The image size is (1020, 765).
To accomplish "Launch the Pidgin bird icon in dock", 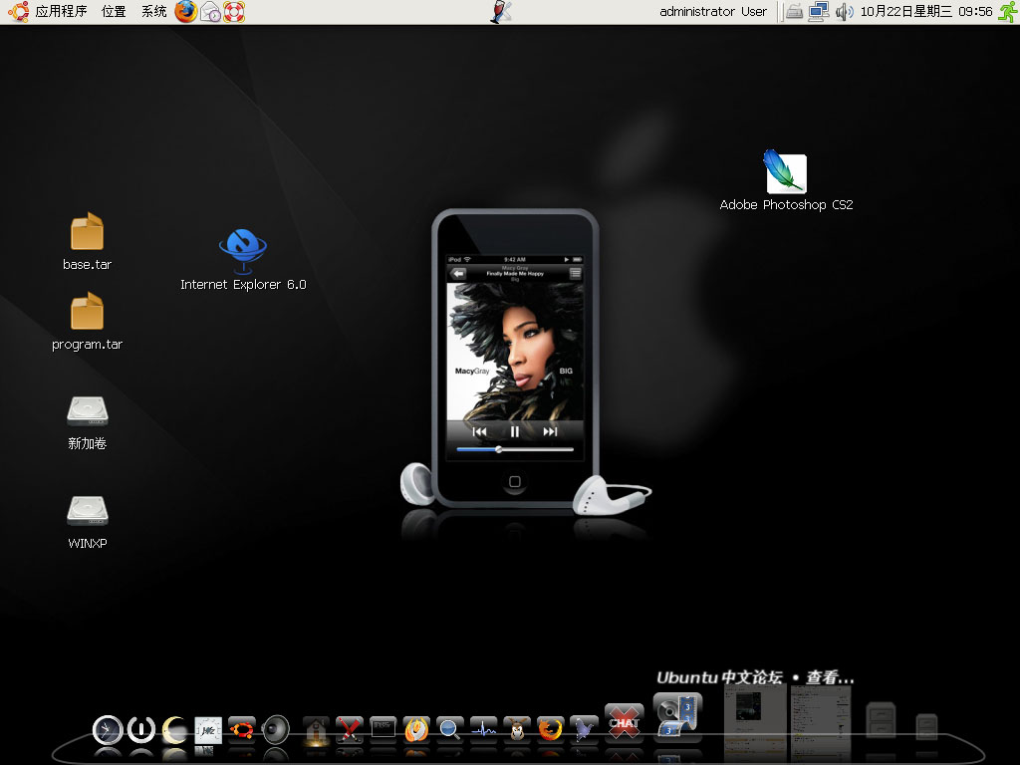I will tap(584, 730).
